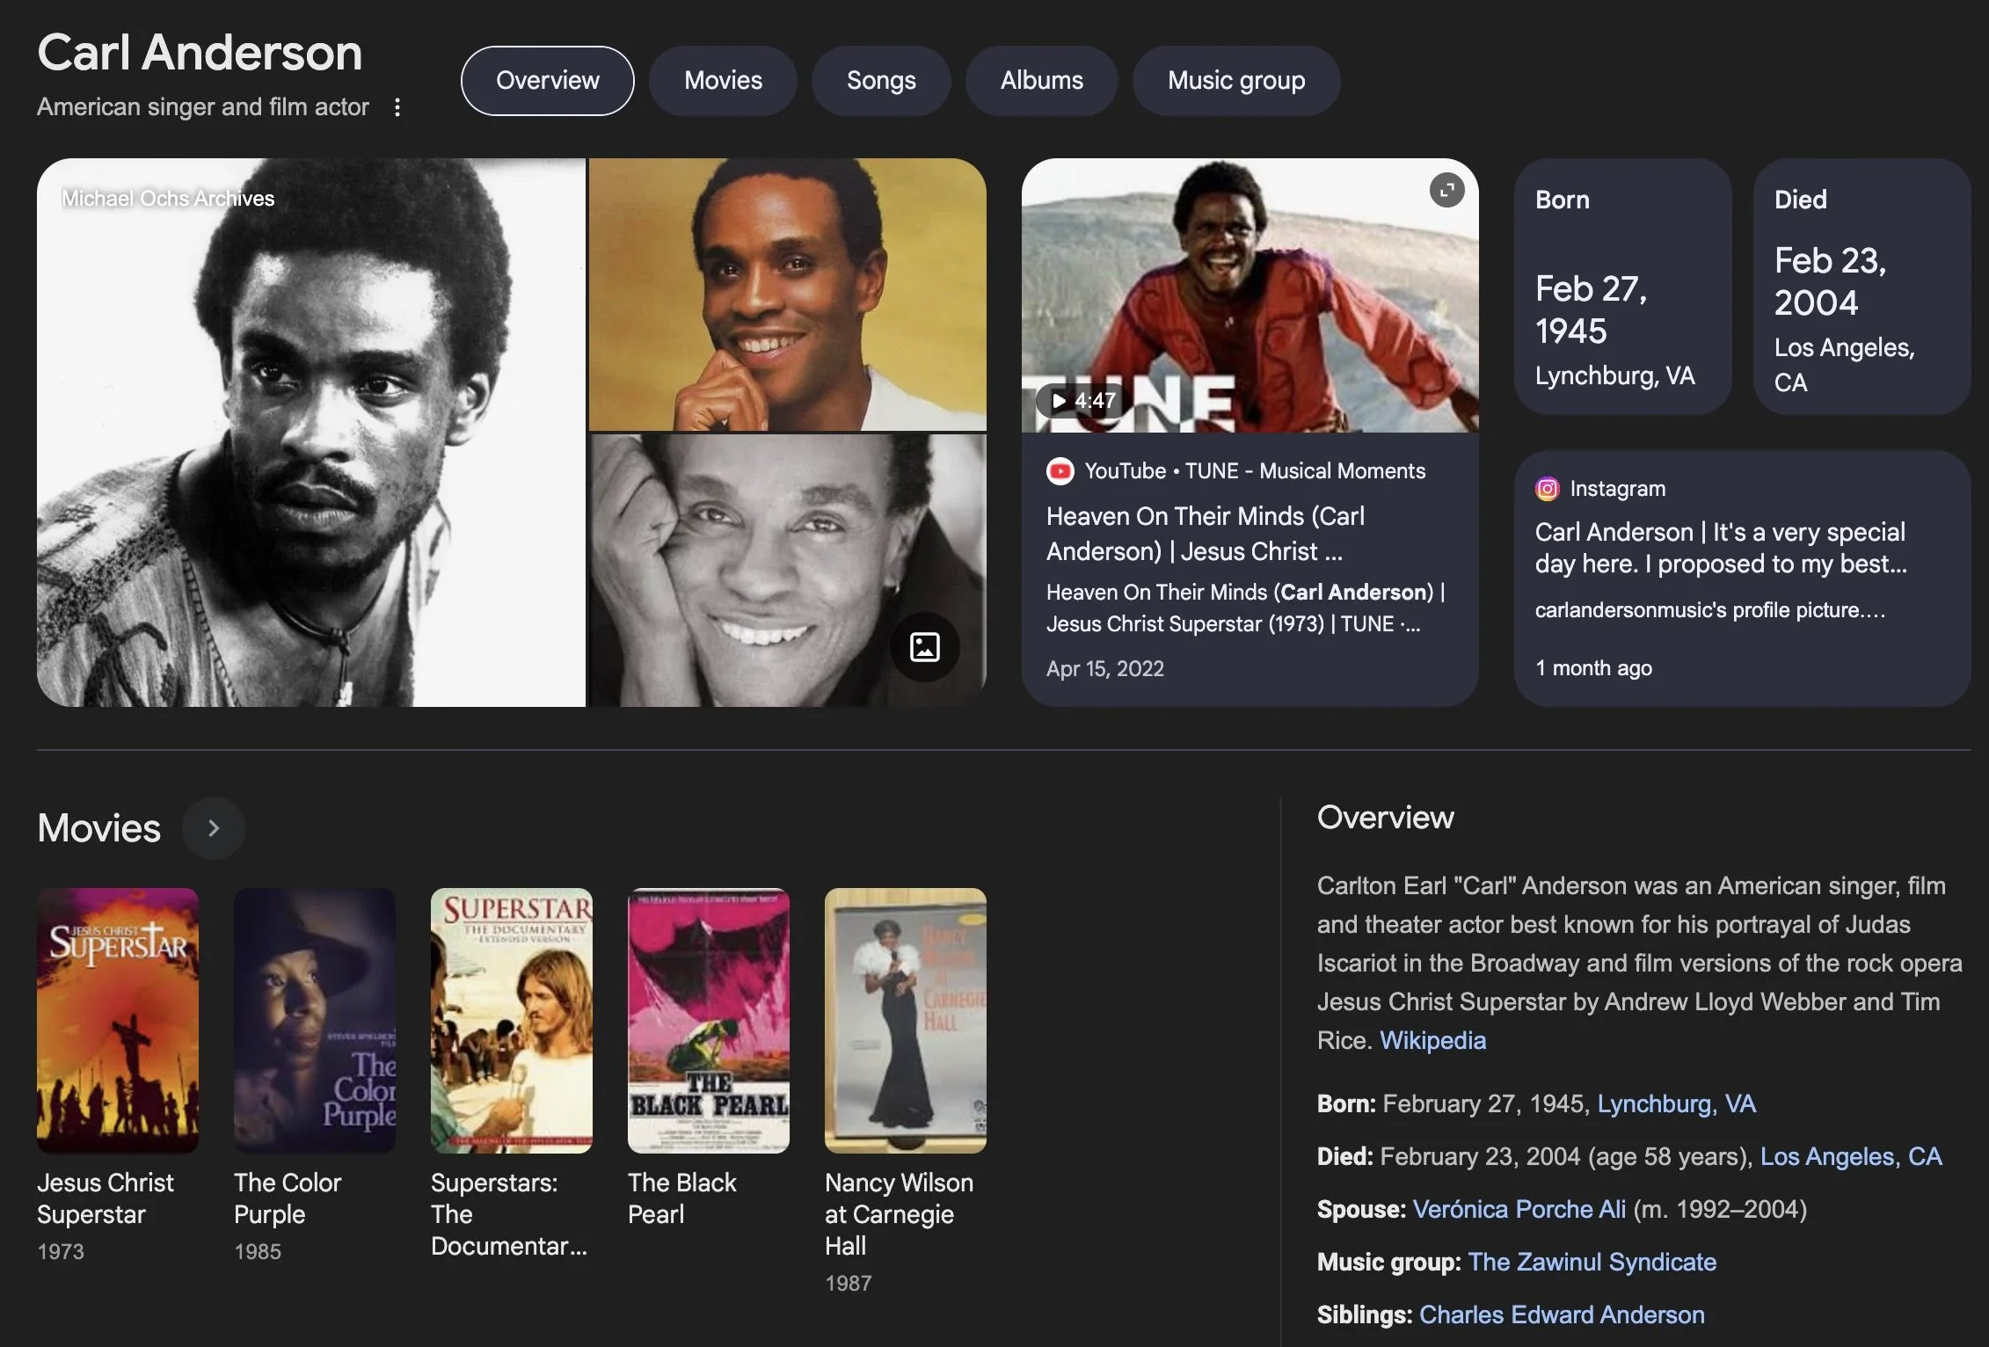The image size is (1989, 1347).
Task: Open Charles Edward Anderson sibling link
Action: [1562, 1314]
